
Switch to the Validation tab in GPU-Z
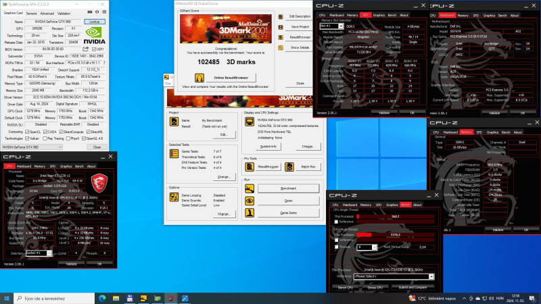click(64, 14)
